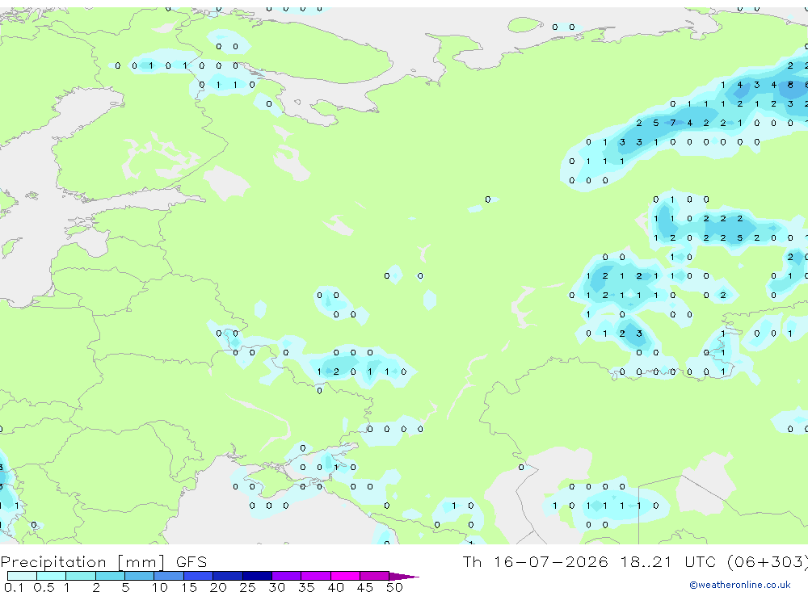
Task: Choose the magenta 40–45 mm legend swatch
Action: pyautogui.click(x=345, y=576)
